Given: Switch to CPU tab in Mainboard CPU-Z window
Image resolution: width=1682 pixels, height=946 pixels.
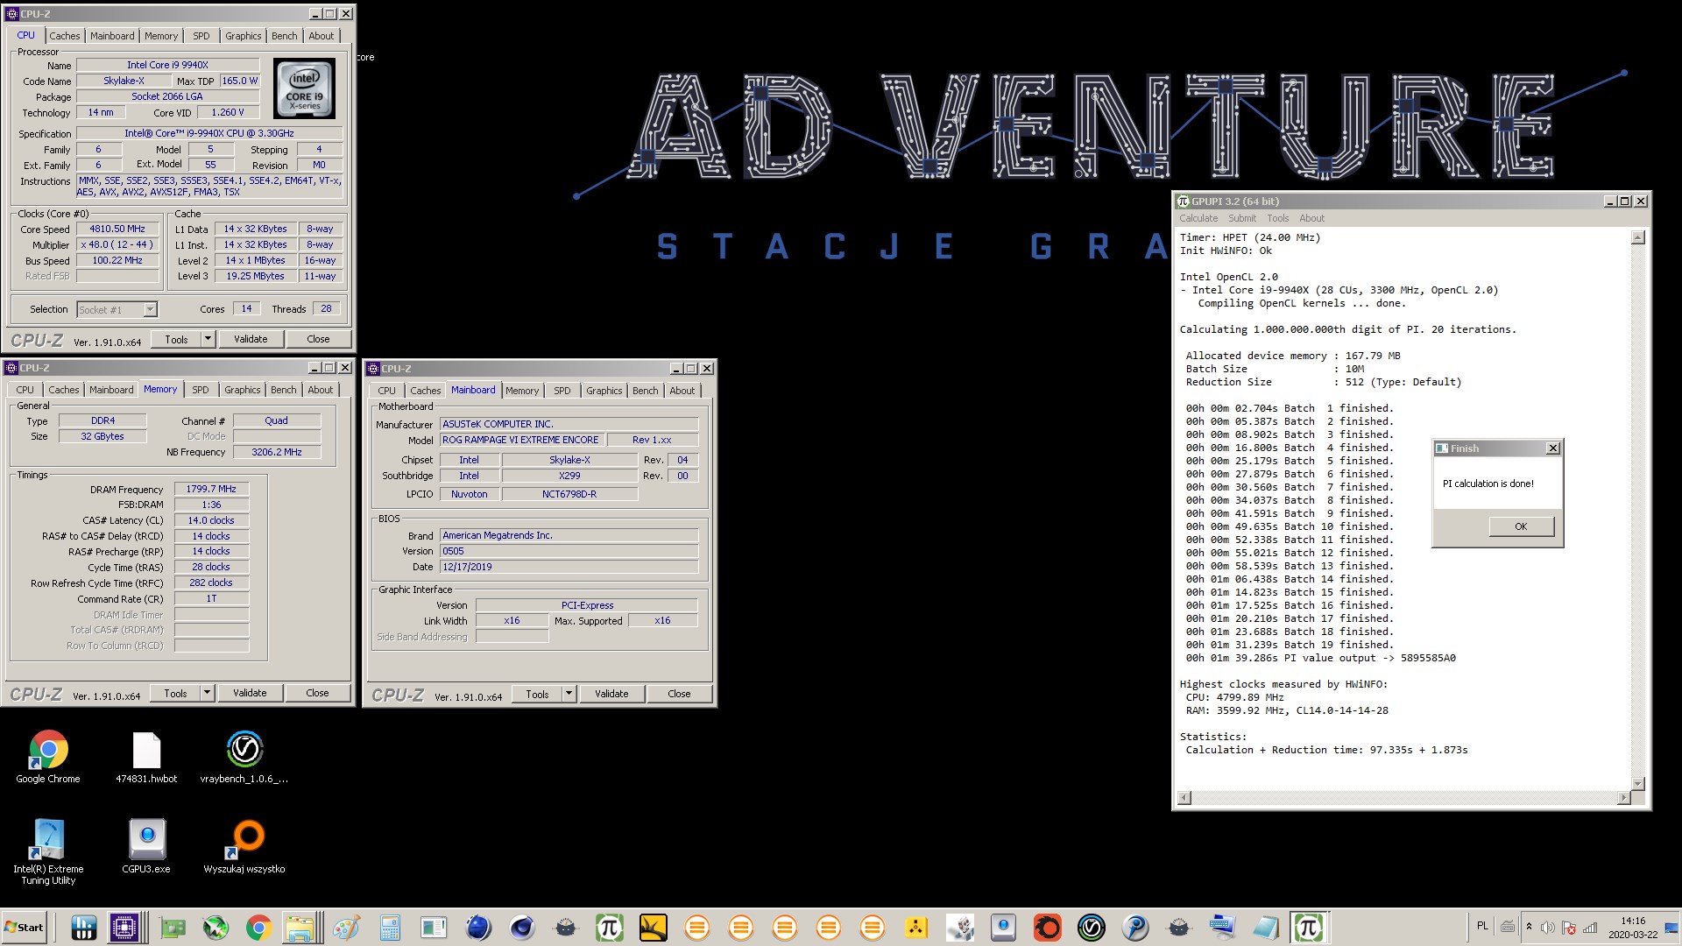Looking at the screenshot, I should pos(387,391).
